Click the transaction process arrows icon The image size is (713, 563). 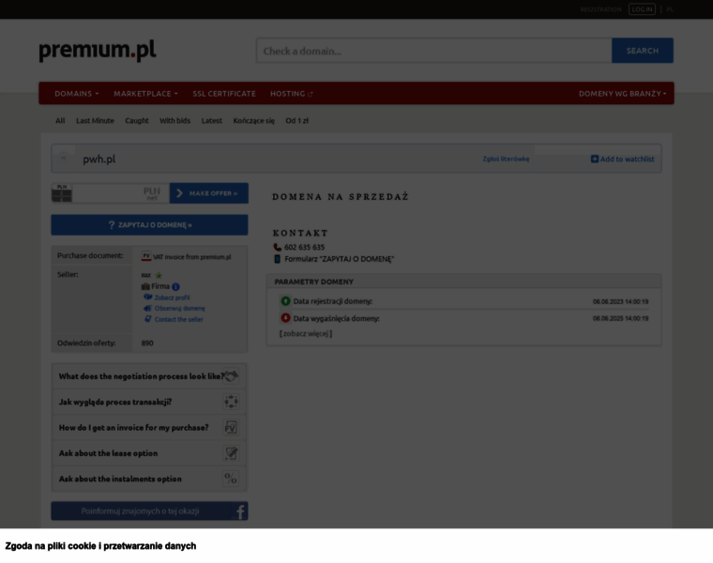[x=231, y=402]
